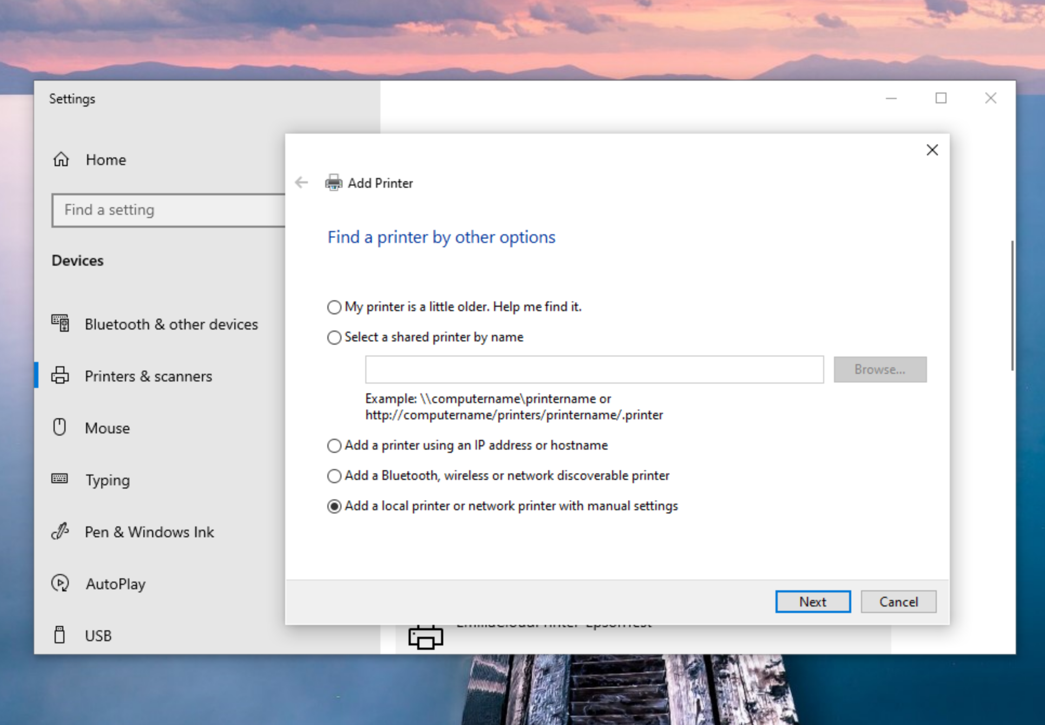
Task: Click the Typing keyboard icon
Action: pyautogui.click(x=60, y=479)
